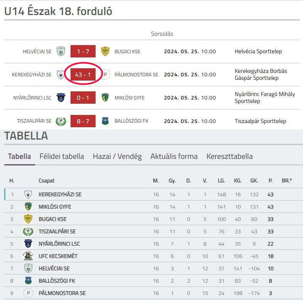Click the Ballószögi FK blue shield in fixtures

pos(105,121)
